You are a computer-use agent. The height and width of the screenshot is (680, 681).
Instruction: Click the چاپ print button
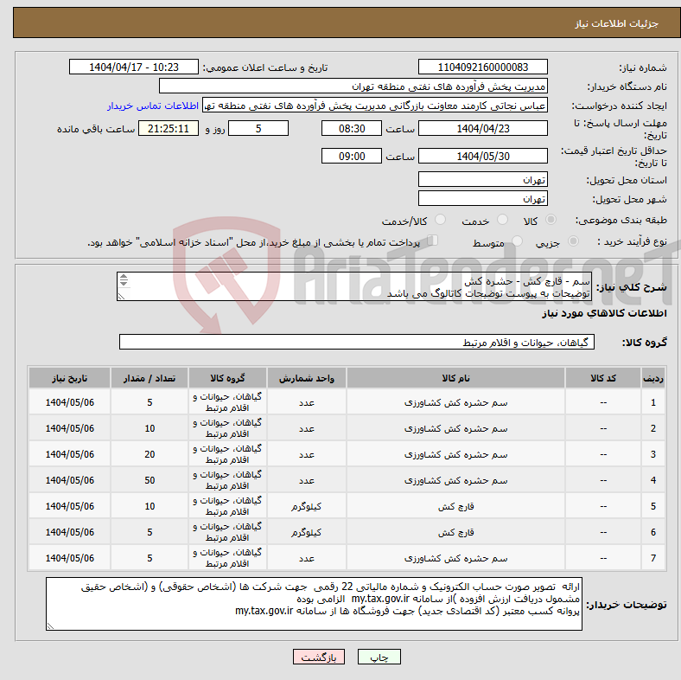[x=379, y=657]
